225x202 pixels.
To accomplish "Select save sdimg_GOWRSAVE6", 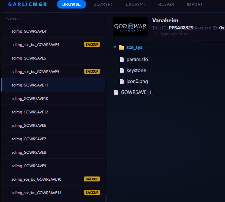I will point(53,125).
